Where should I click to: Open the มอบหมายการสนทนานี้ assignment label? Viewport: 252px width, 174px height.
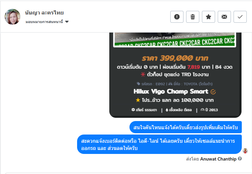(x=44, y=22)
